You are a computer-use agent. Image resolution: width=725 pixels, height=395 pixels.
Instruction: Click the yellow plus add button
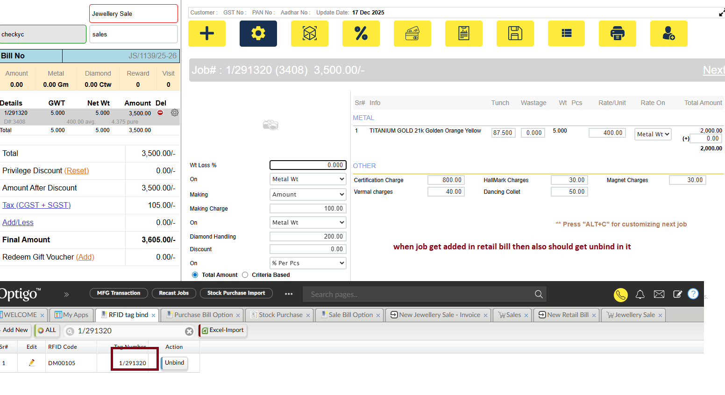point(206,34)
